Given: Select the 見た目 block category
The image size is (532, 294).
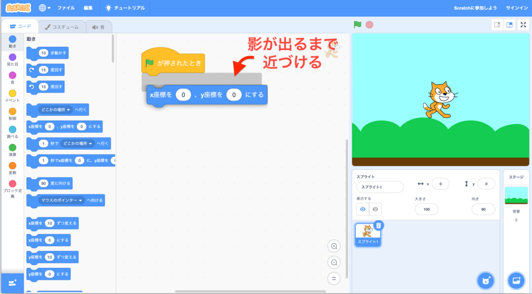Looking at the screenshot, I should 12,60.
